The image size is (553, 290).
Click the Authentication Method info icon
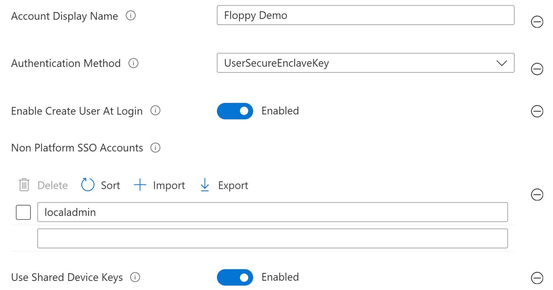click(x=133, y=63)
